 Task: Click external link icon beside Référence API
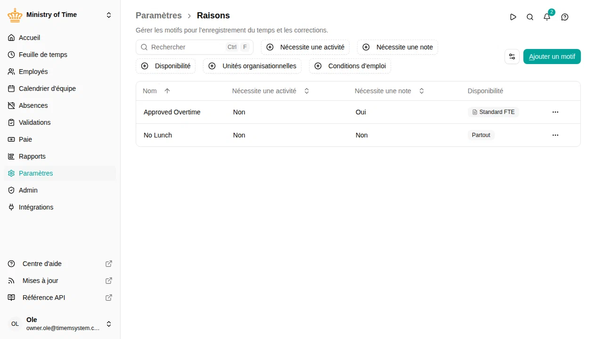(x=109, y=298)
